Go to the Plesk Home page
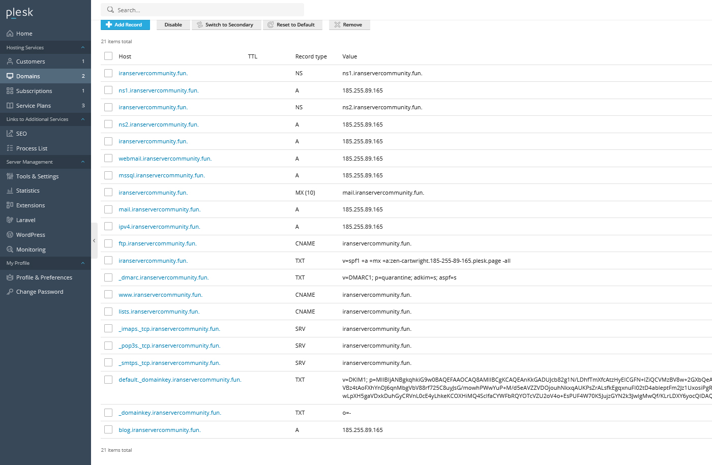The width and height of the screenshot is (712, 465). pyautogui.click(x=22, y=33)
